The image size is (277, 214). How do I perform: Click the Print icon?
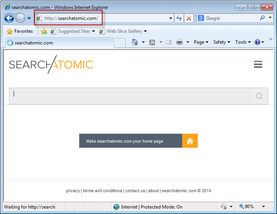coord(179,42)
